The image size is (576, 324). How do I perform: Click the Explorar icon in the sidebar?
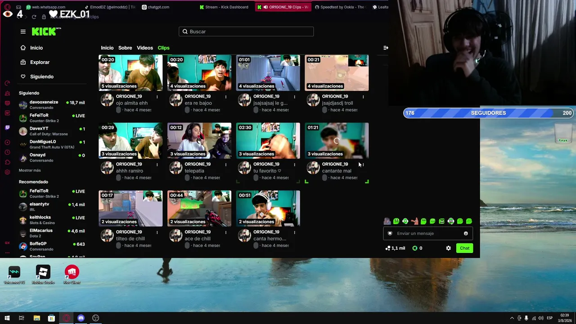23,62
